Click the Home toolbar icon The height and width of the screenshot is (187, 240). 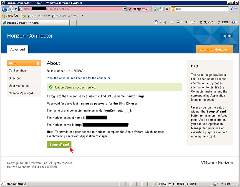coord(156,22)
